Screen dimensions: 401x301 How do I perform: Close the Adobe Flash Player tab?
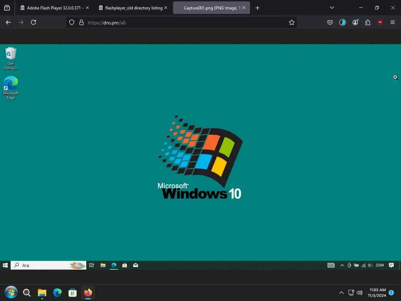(x=87, y=8)
